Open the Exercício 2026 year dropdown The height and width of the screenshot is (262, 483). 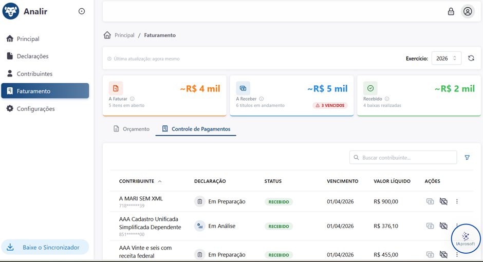(447, 58)
